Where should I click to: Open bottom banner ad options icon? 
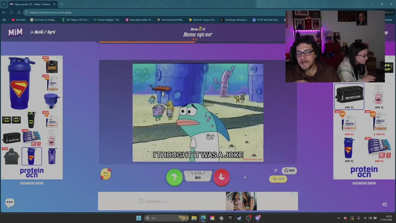296,194
